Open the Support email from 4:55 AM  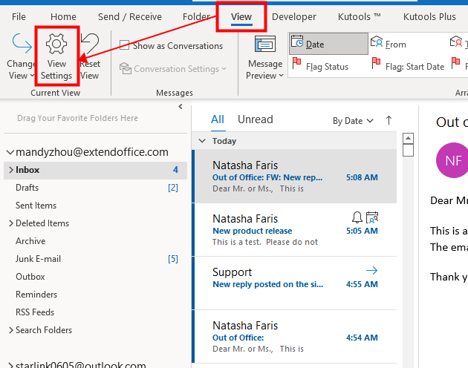point(294,277)
